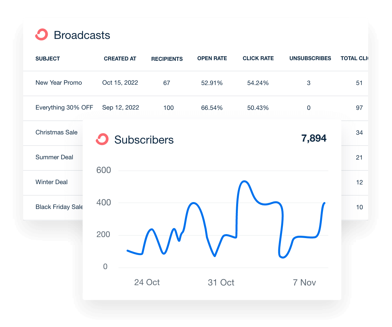The height and width of the screenshot is (327, 392).
Task: Click the 31 Oct axis label
Action: pos(221,283)
